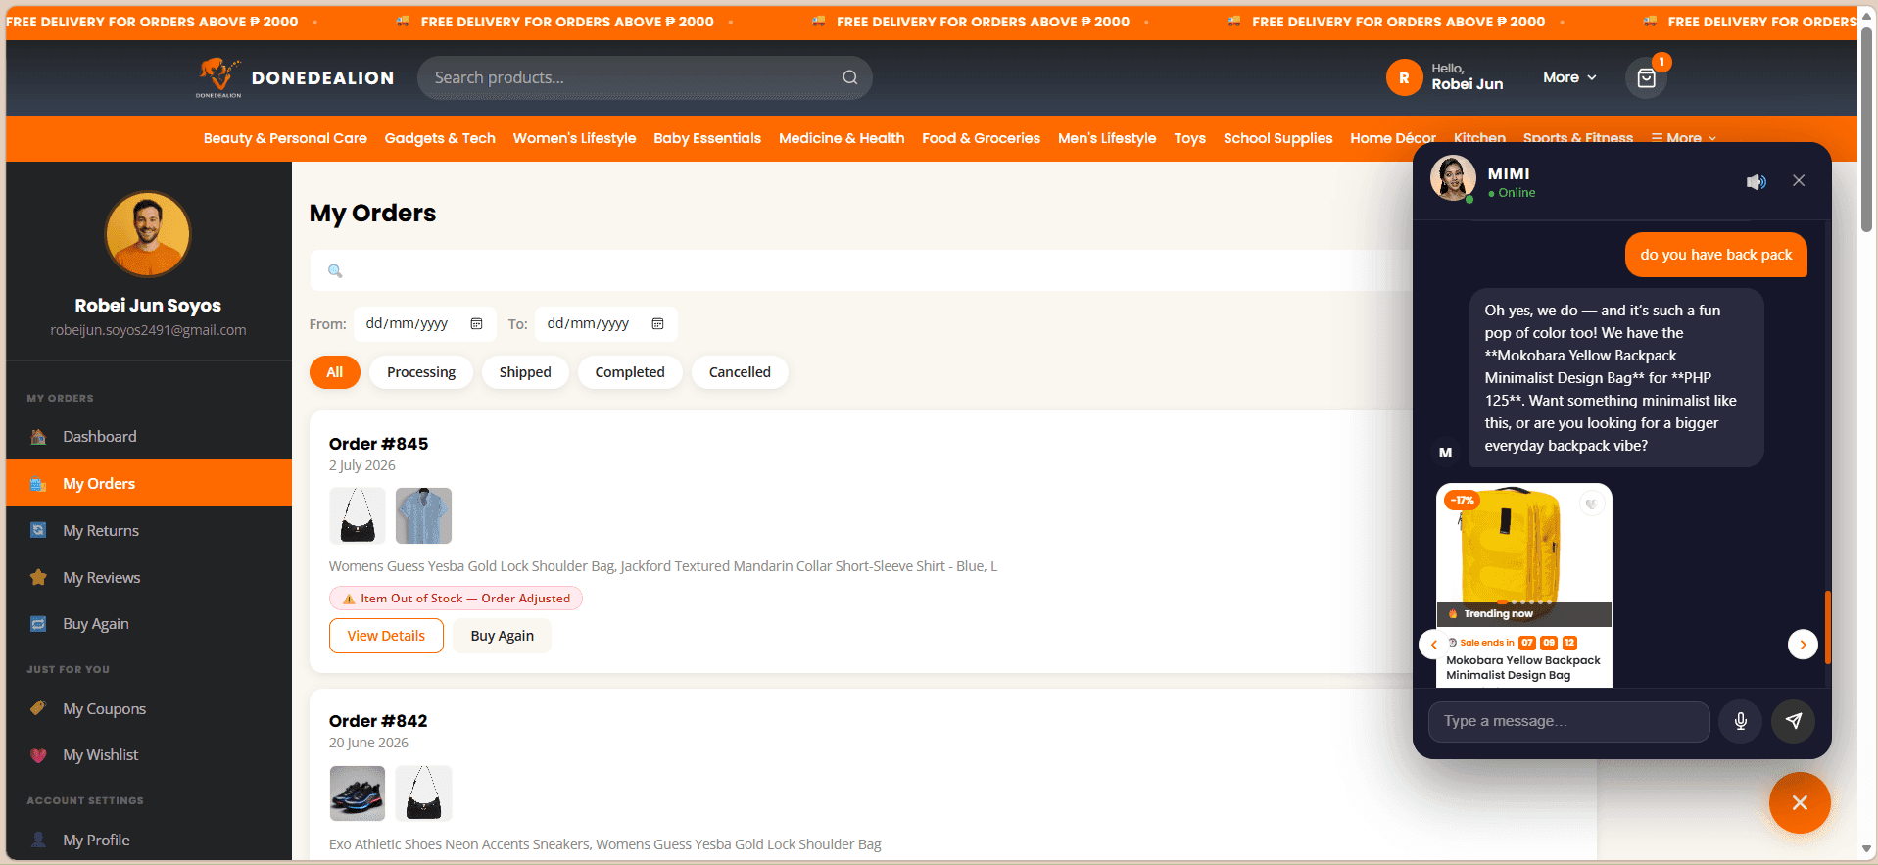Click shoulder bag thumbnail in Order #845
Screen dimensions: 1878x865
click(x=358, y=515)
